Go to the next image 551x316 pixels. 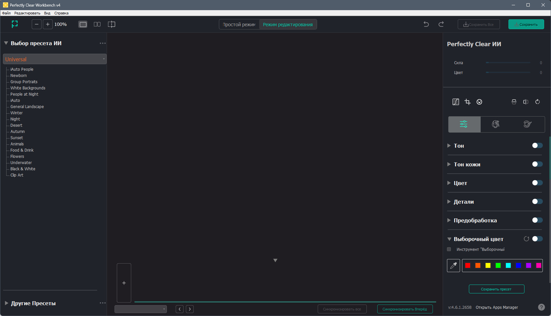tap(190, 309)
